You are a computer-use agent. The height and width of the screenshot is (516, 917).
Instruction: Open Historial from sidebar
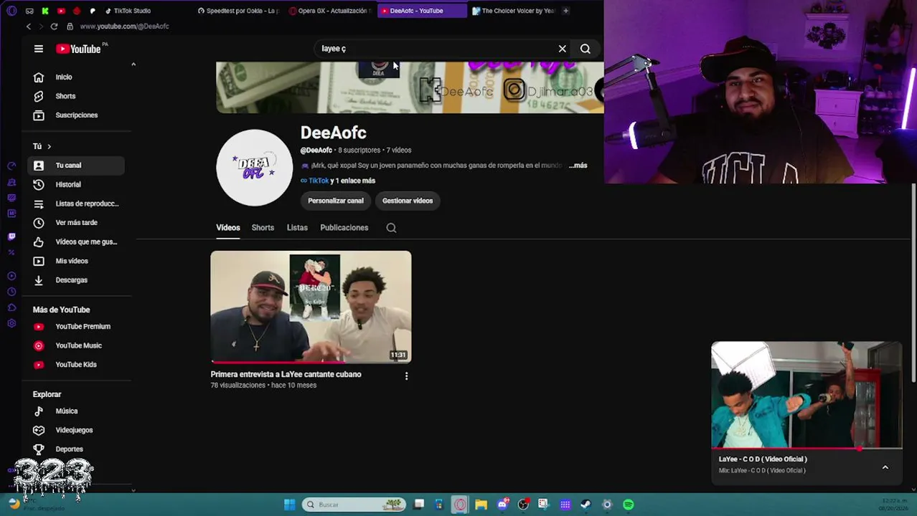76,184
